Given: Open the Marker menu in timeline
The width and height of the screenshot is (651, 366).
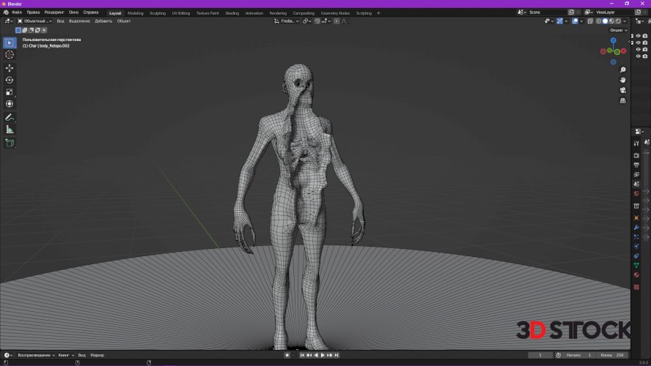Looking at the screenshot, I should 98,355.
